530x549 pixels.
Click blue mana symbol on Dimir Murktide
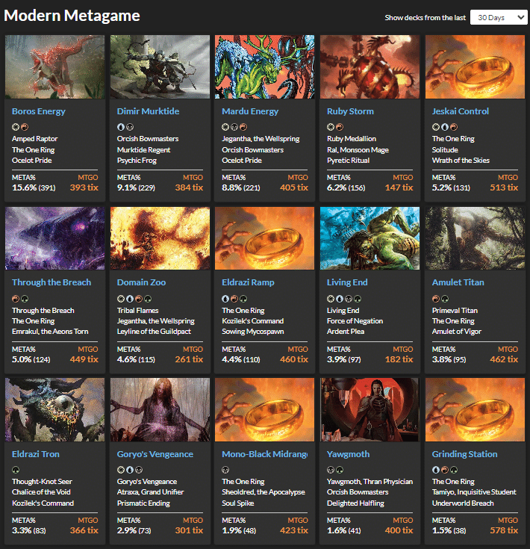[x=121, y=127]
